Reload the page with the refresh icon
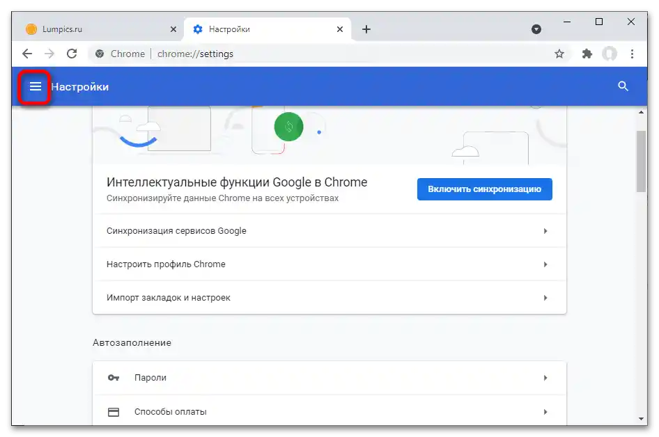The image size is (659, 437). point(72,54)
